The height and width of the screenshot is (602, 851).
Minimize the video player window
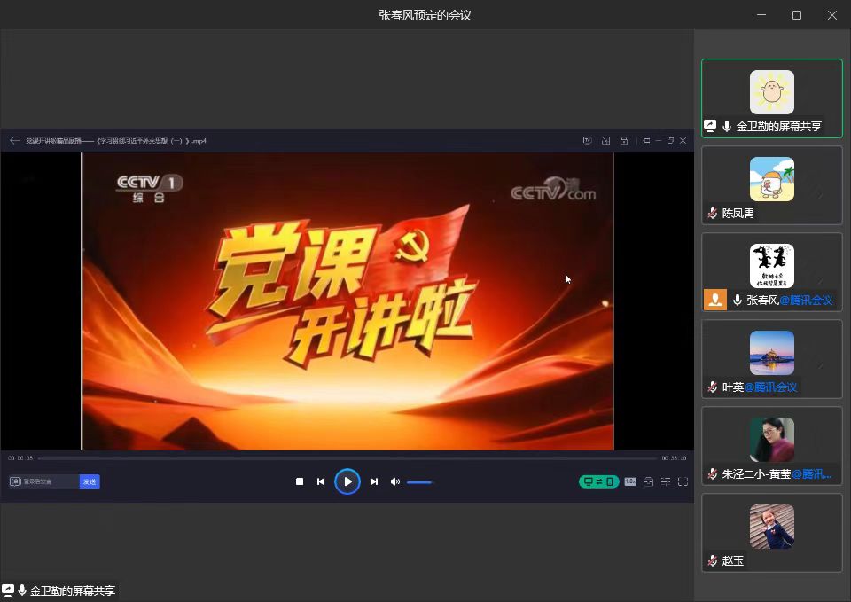pos(659,141)
